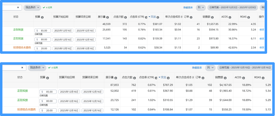Viewport: 275px width, 116px height.
Task: Click 订单 info icon in Dec 3–9 table
Action: (x=191, y=17)
